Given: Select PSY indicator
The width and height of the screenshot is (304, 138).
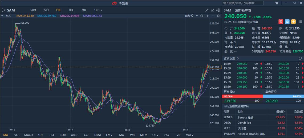Looking at the screenshot, I should (x=167, y=135).
